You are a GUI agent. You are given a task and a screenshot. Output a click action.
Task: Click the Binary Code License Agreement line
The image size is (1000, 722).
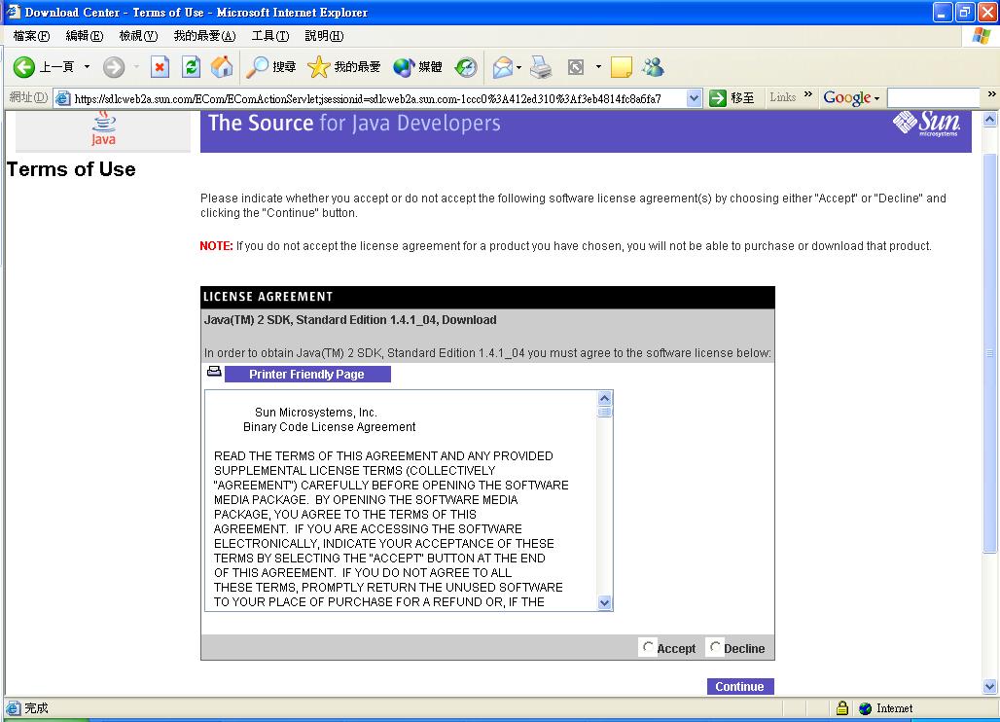tap(329, 427)
